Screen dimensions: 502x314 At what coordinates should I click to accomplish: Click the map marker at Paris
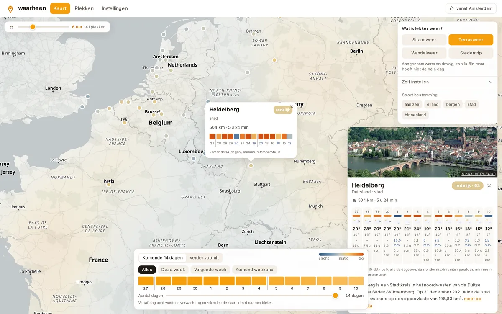[x=109, y=184]
